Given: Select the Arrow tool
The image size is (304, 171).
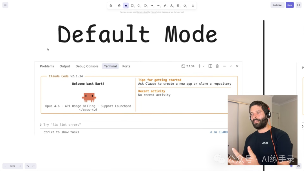Looking at the screenshot, I should pyautogui.click(x=152, y=6).
